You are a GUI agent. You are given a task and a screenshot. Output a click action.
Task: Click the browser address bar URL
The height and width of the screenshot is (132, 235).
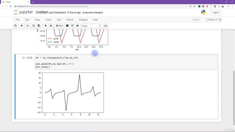click(x=52, y=7)
